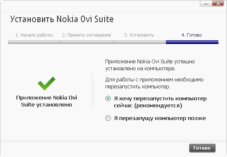Image resolution: width=227 pixels, height=157 pixels.
Task: Click the second gray progress segment
Action: pos(87,42)
